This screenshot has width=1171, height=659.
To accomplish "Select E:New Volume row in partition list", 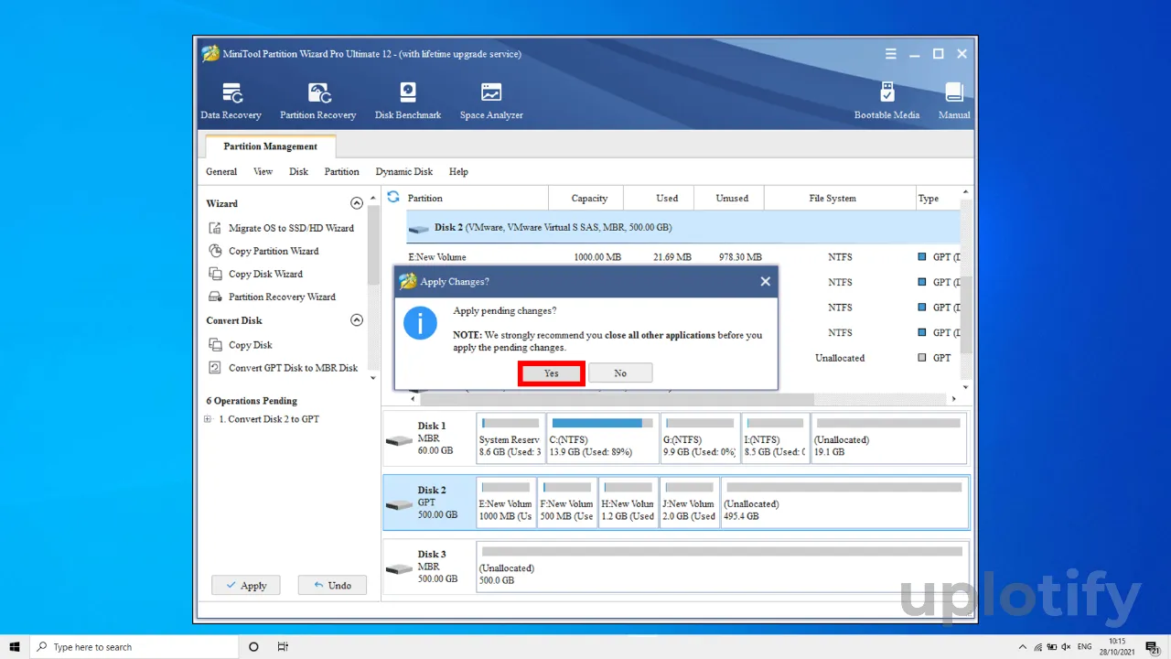I will [x=683, y=257].
